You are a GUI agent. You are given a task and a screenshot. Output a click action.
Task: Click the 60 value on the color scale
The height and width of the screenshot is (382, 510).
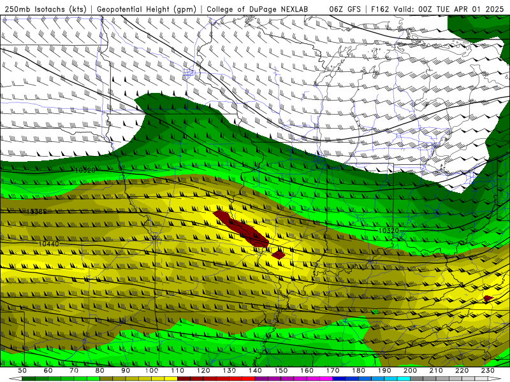pos(48,371)
